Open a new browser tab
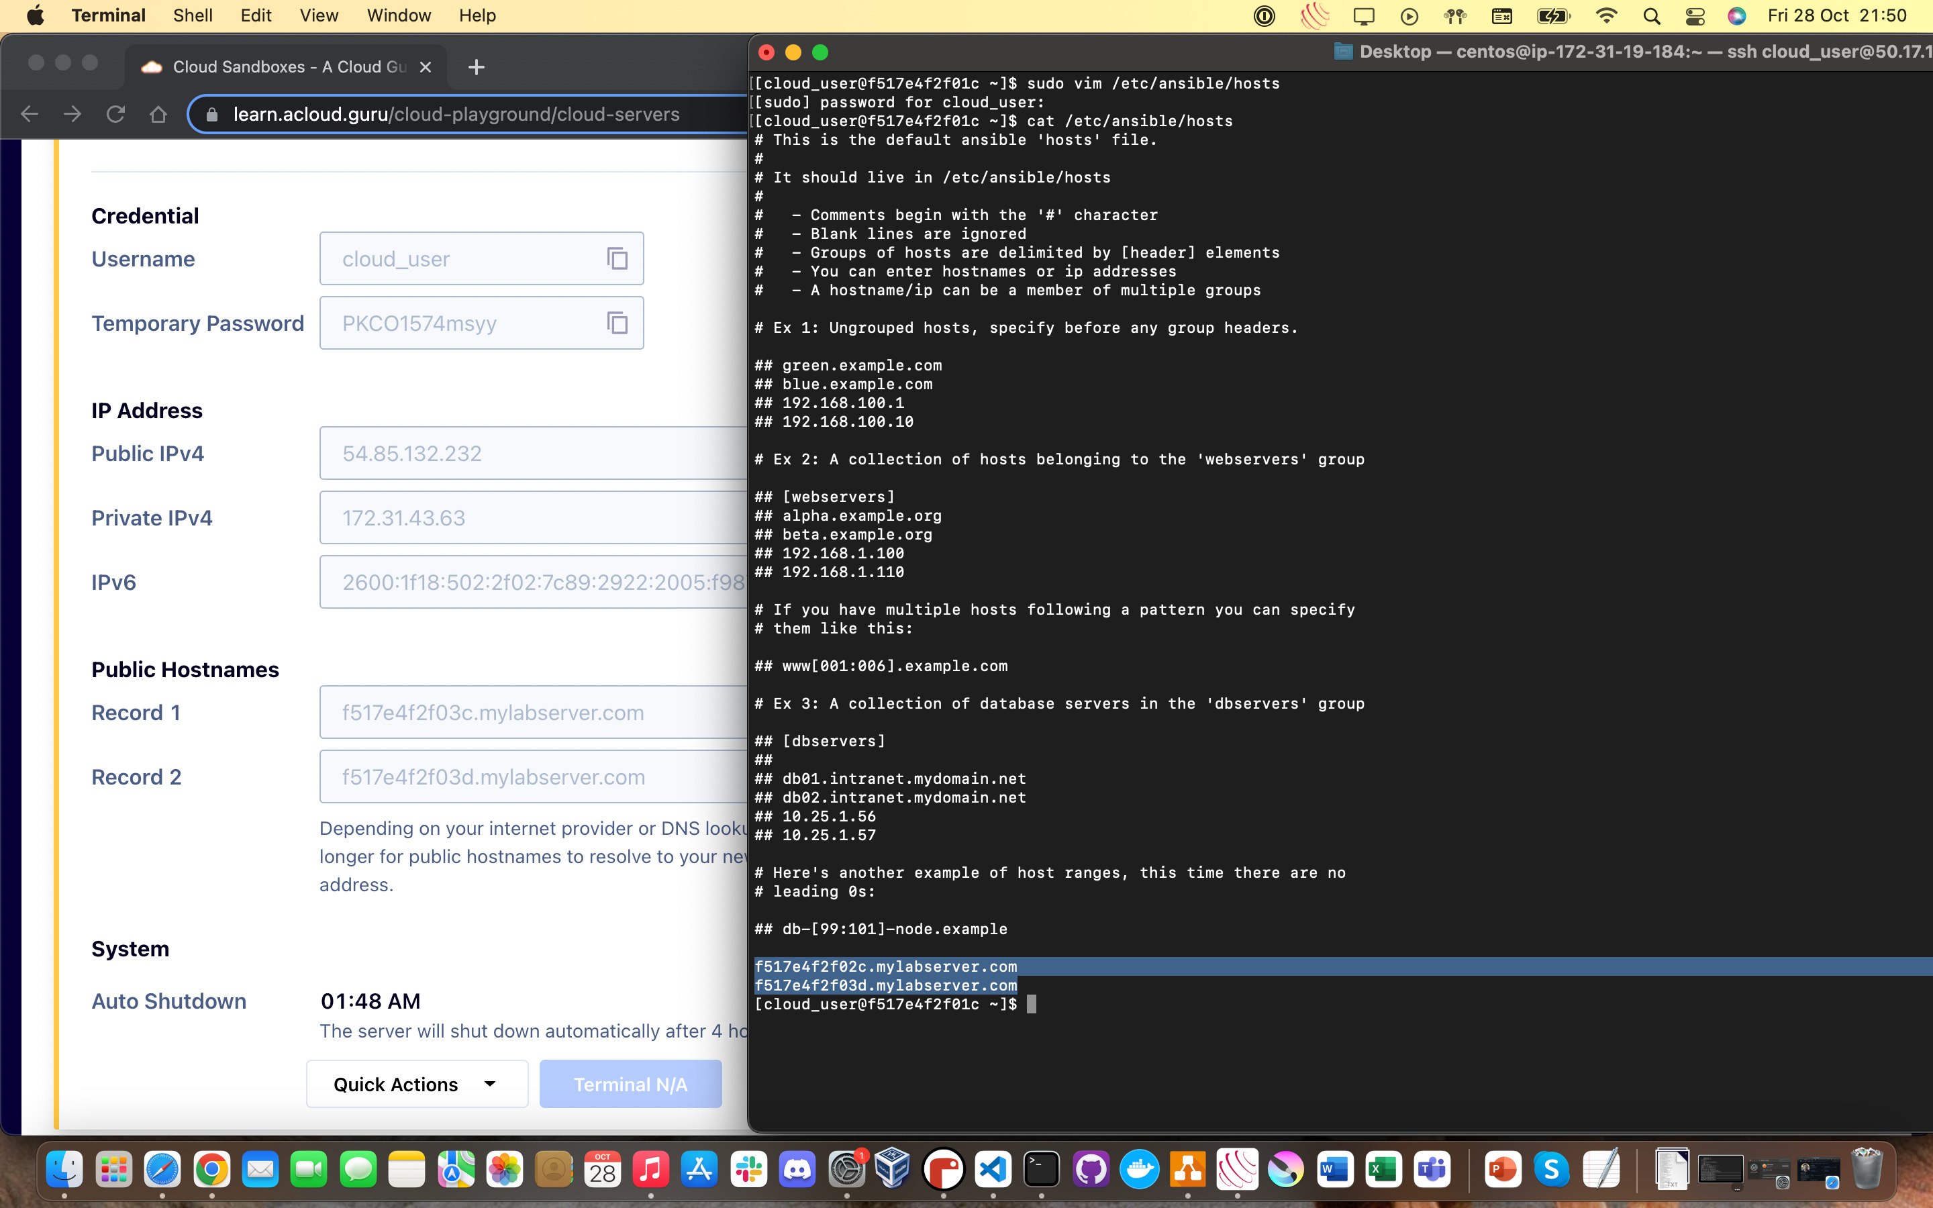The height and width of the screenshot is (1208, 1933). (476, 67)
